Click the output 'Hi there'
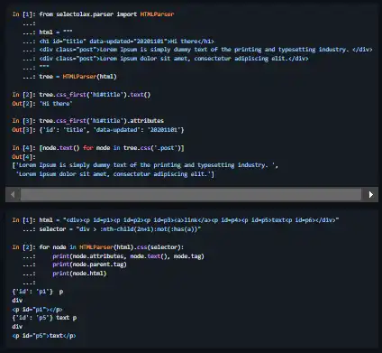382x353 pixels. pos(56,104)
